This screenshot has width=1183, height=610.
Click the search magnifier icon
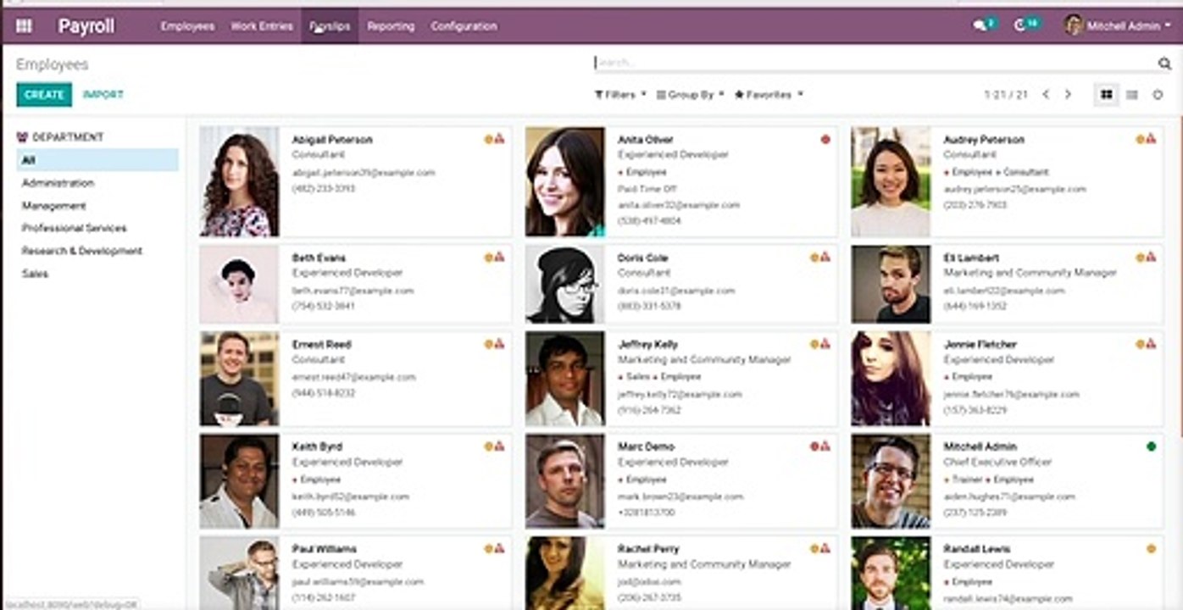tap(1164, 64)
